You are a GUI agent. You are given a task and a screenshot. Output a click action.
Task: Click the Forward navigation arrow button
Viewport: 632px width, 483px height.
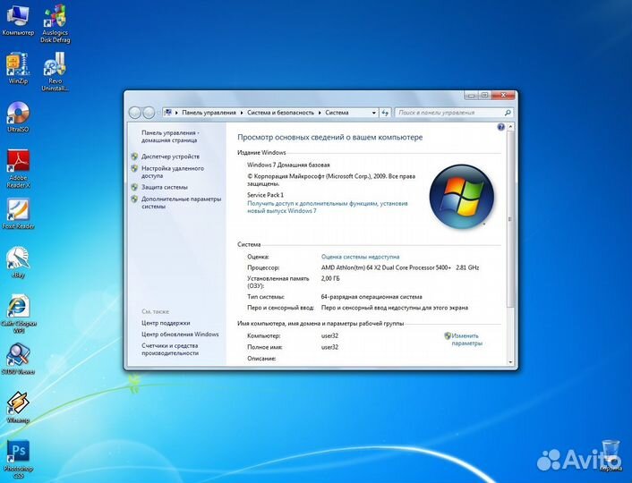149,113
